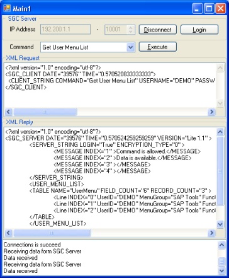
Task: Click 'Connections is succeed' log entry
Action: pos(32,245)
